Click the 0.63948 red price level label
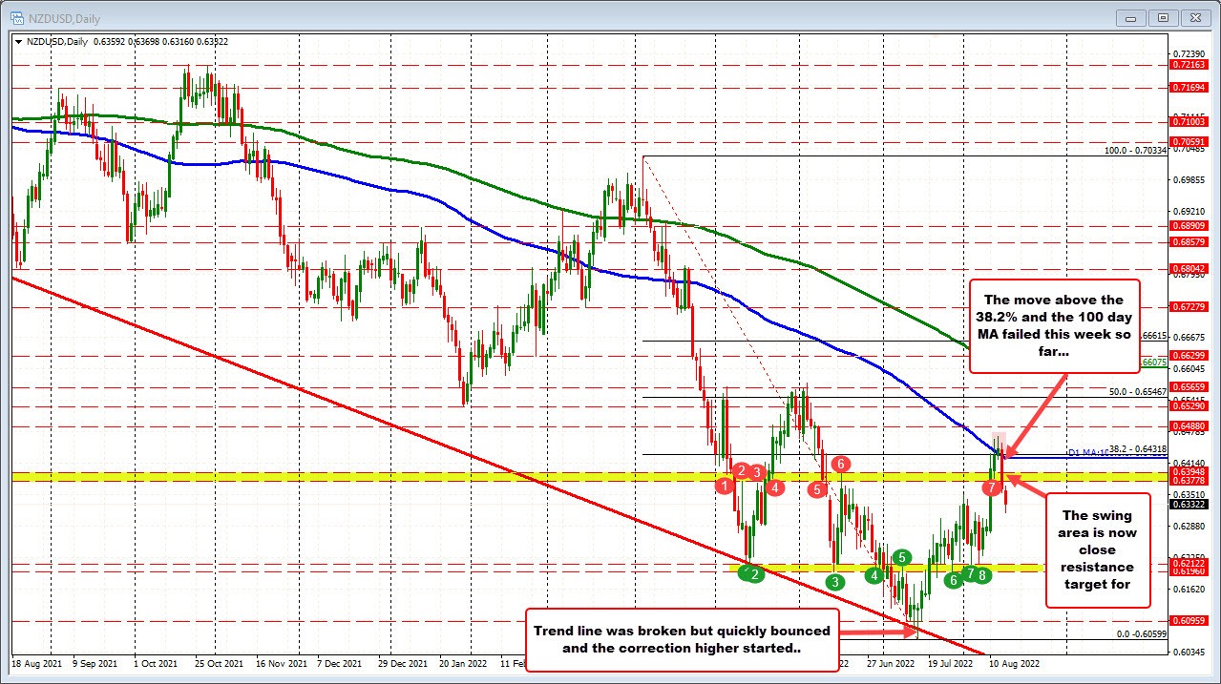 [x=1188, y=471]
